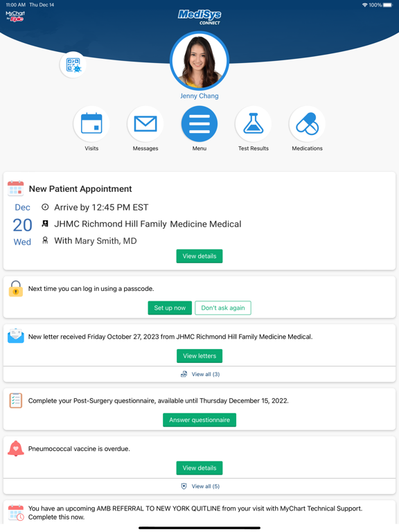Tap JHMC Richmond Hill Family Medicine Medical in appointment
This screenshot has height=532, width=399.
(148, 224)
